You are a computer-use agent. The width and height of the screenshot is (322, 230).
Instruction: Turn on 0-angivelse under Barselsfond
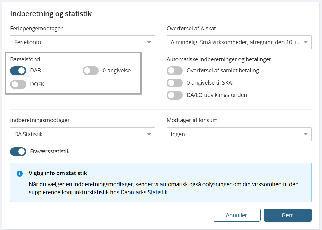tap(91, 71)
